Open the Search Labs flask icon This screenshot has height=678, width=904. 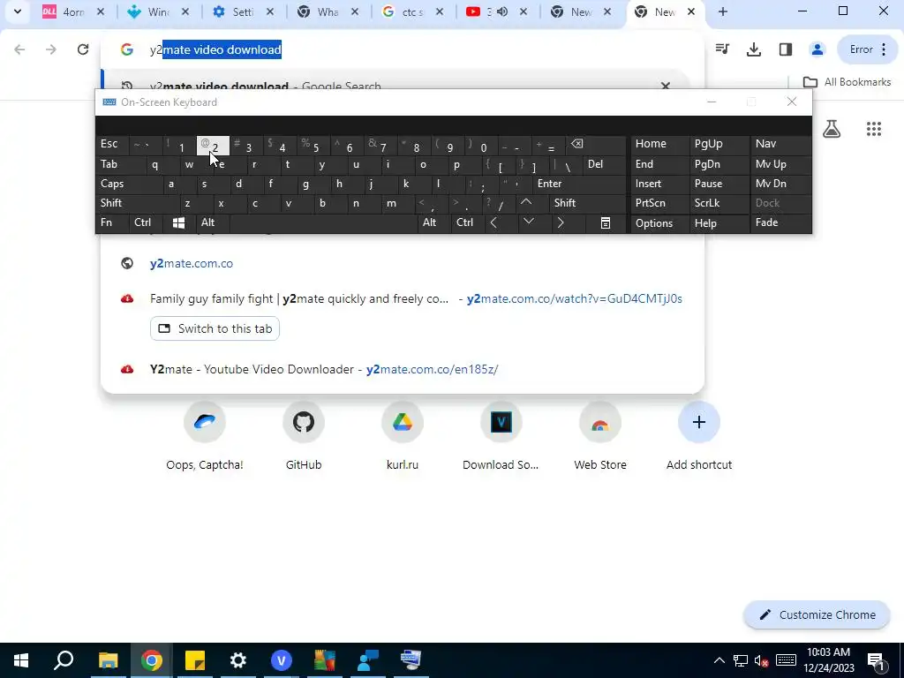[x=832, y=129]
